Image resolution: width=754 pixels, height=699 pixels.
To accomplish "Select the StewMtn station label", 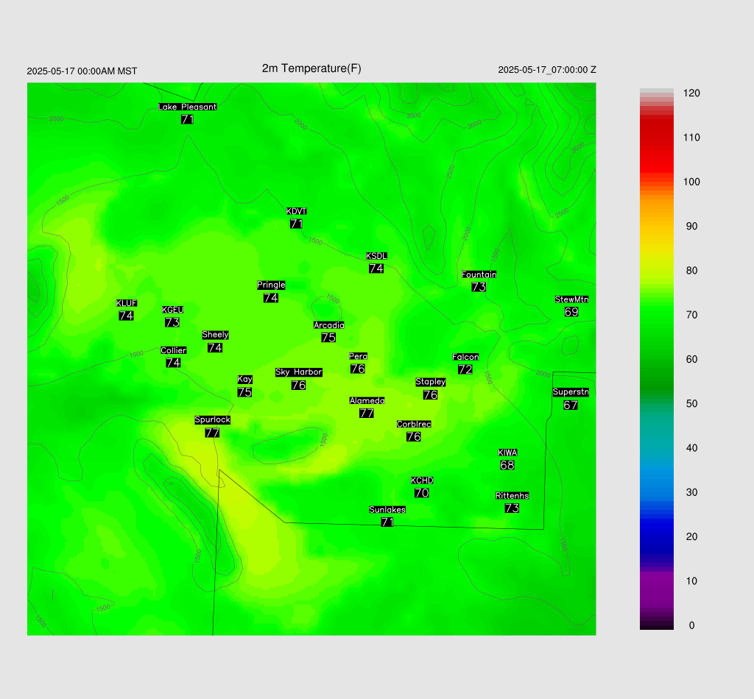I will pyautogui.click(x=571, y=299).
